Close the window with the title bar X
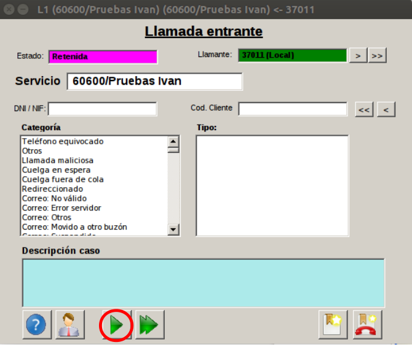 [9, 9]
